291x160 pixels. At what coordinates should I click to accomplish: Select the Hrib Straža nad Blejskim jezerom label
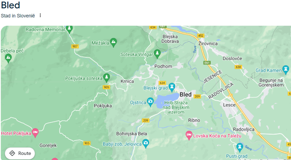[176, 107]
